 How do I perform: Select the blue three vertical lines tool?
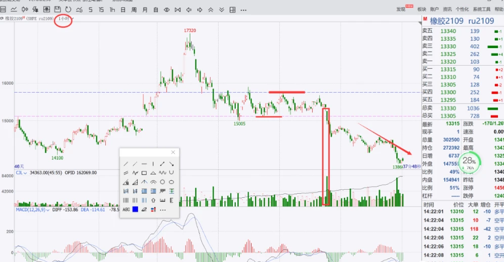[144, 200]
